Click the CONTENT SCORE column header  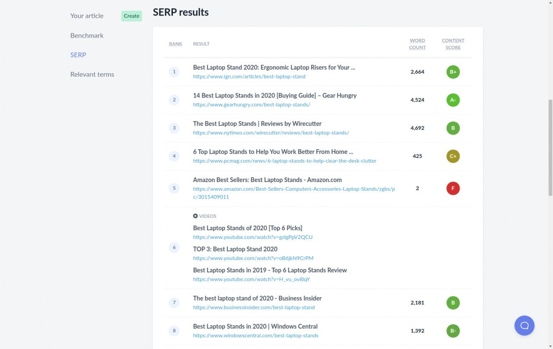pos(453,44)
